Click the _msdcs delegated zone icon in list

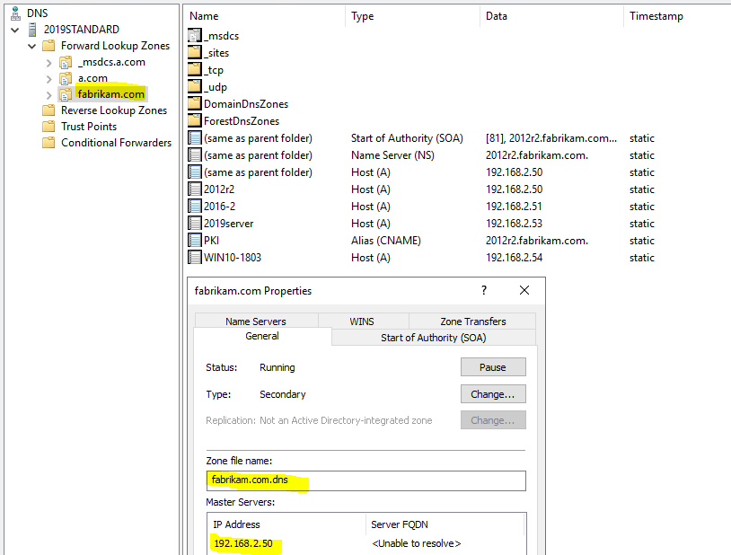point(195,35)
